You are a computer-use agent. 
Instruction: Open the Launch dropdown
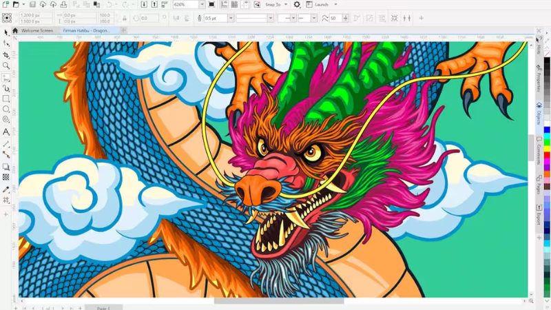click(335, 5)
